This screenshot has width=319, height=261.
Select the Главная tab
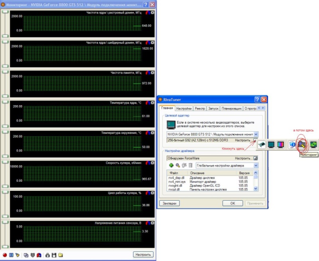(167, 108)
